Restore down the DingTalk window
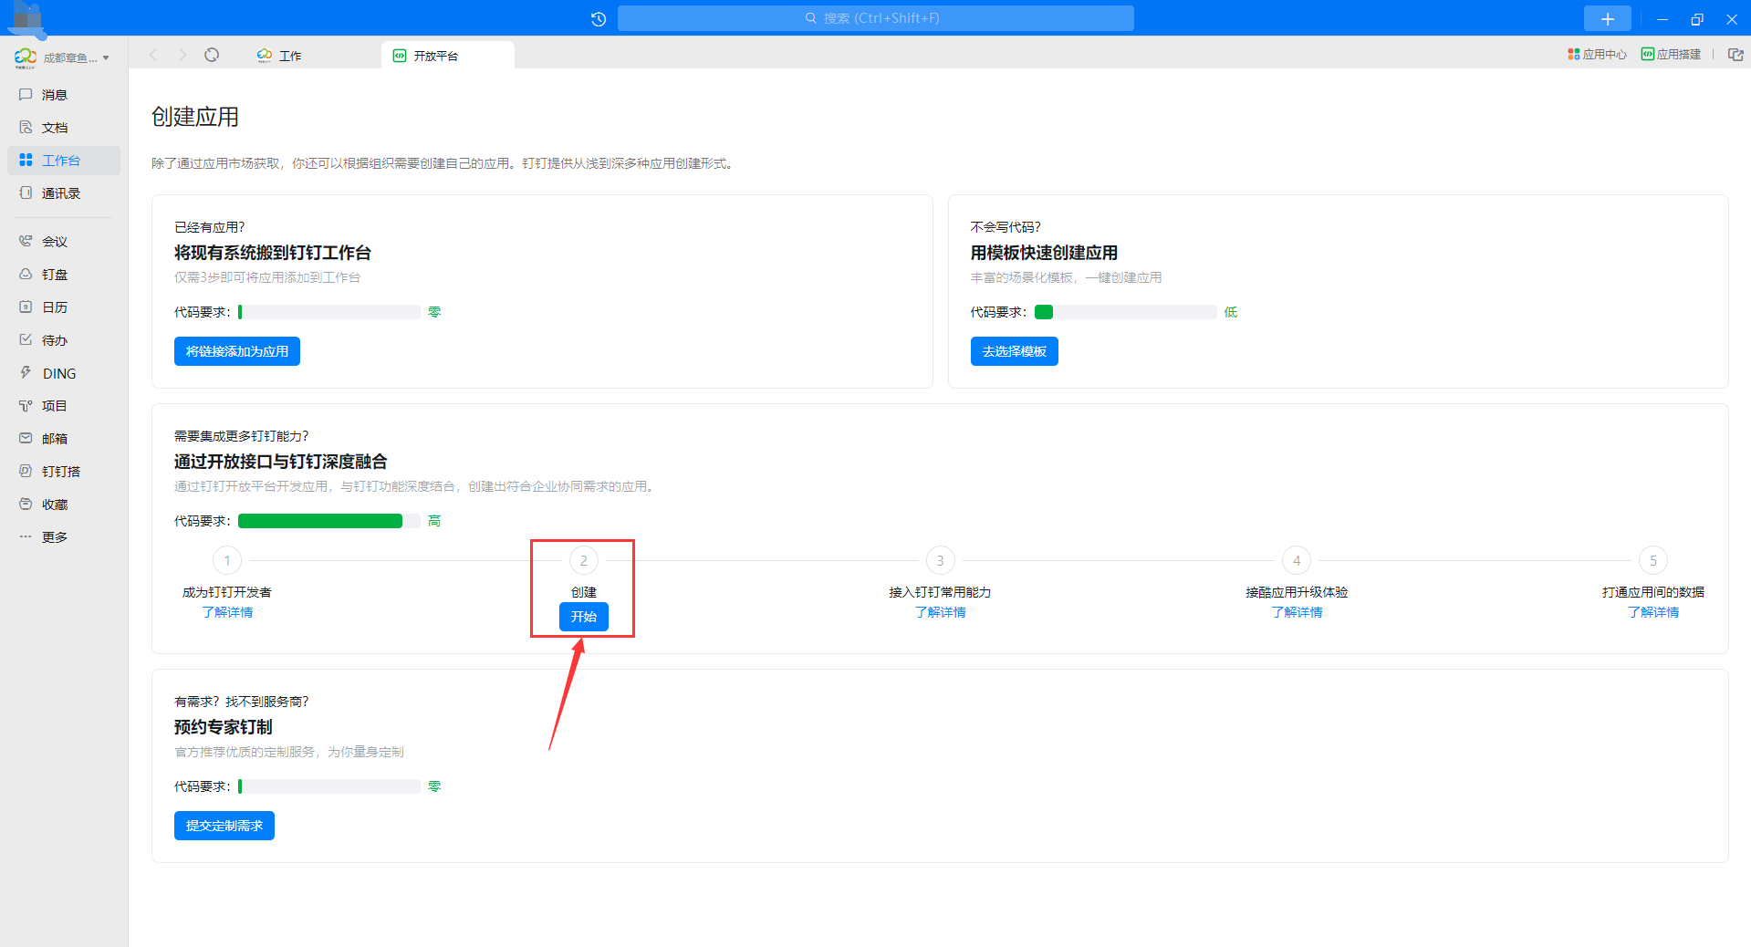1751x947 pixels. [x=1697, y=18]
